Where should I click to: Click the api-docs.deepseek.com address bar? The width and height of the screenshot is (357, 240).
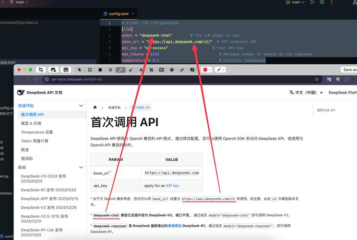coord(182,79)
